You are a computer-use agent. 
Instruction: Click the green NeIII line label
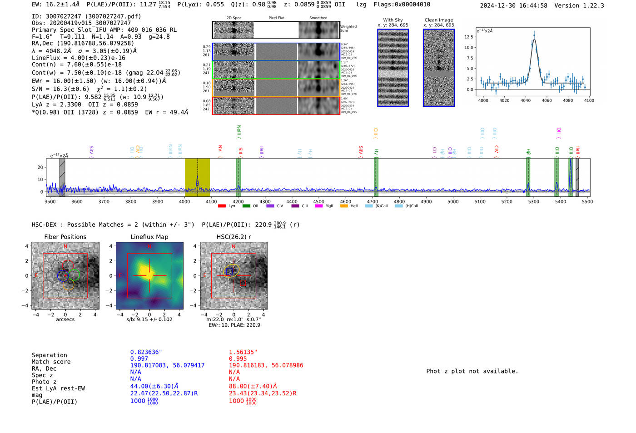click(239, 132)
